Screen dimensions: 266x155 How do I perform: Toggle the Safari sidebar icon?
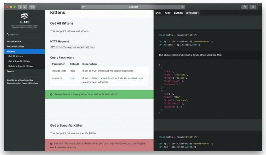tap(32, 6)
